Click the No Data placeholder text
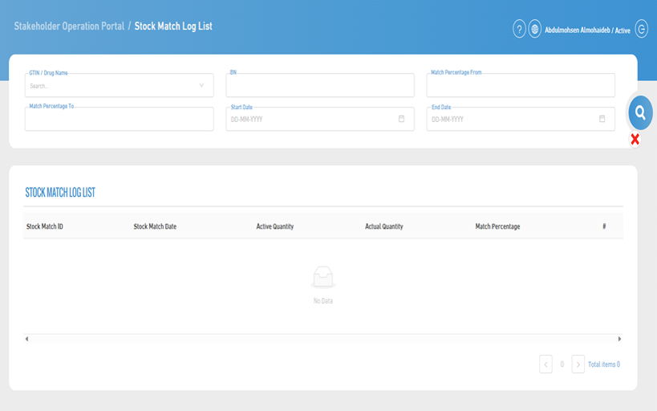This screenshot has width=657, height=411. tap(323, 301)
